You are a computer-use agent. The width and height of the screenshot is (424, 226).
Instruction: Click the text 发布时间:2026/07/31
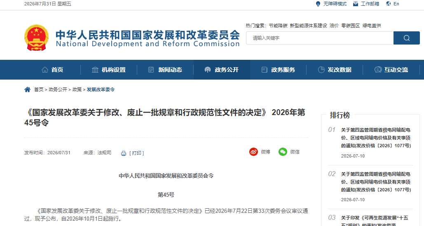[47, 153]
